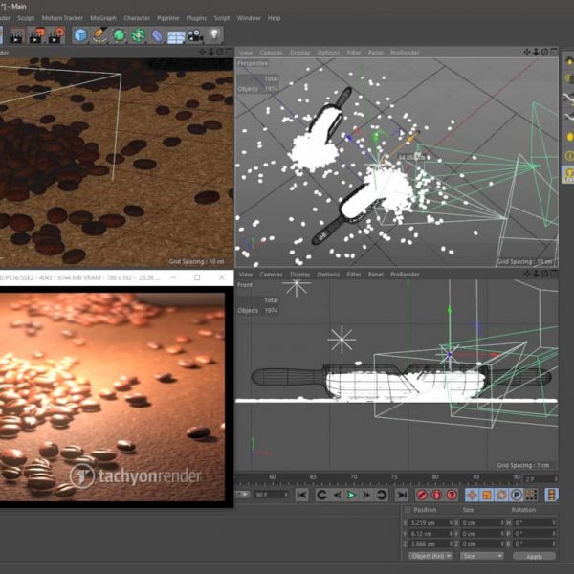Add a Cube primitive from the toolbar
574x574 pixels.
(x=80, y=35)
